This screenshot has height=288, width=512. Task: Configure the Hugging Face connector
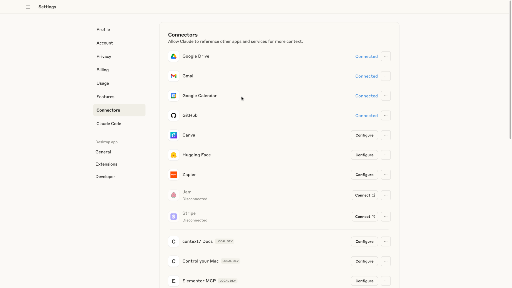point(364,155)
